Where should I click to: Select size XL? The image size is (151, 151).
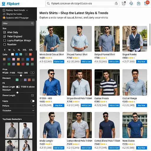click(x=19, y=50)
